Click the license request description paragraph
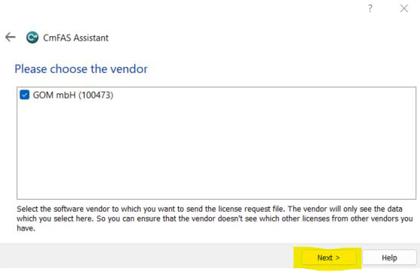 (x=215, y=219)
